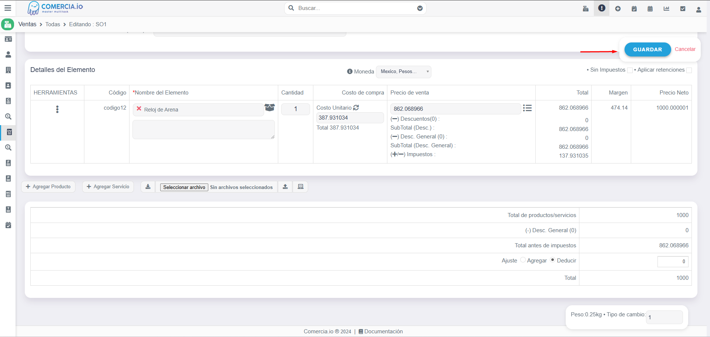
Task: Open the three-dot tools menu for codigo12 row
Action: coord(57,109)
